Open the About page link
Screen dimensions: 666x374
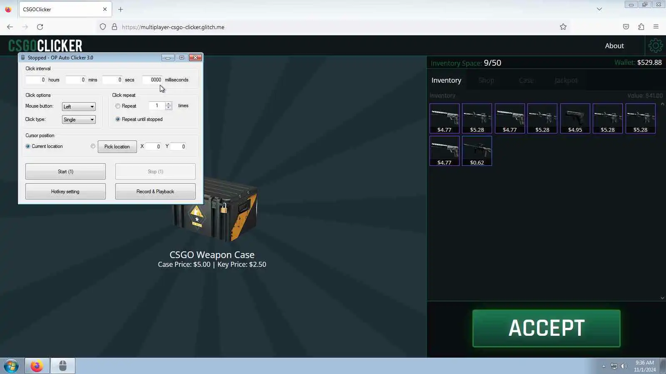(614, 46)
